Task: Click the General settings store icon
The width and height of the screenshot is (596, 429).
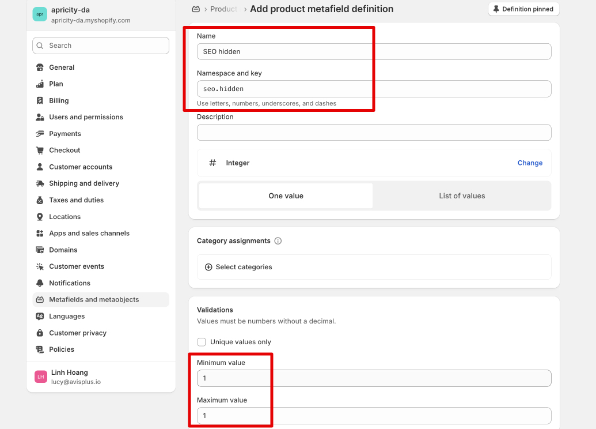Action: pos(40,67)
